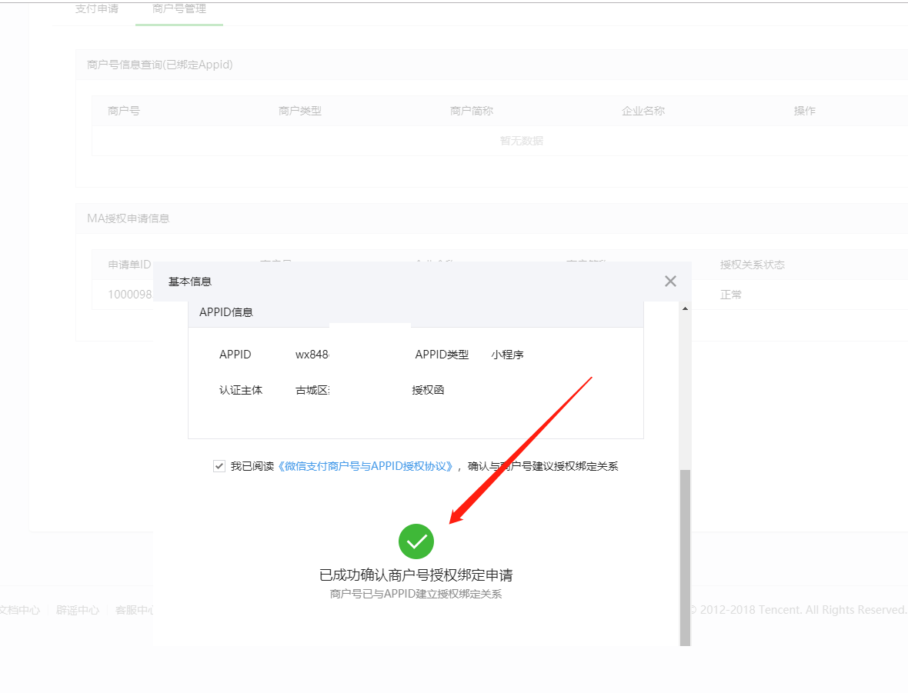Click the dialog scrollbar up arrow
908x693 pixels.
[685, 309]
